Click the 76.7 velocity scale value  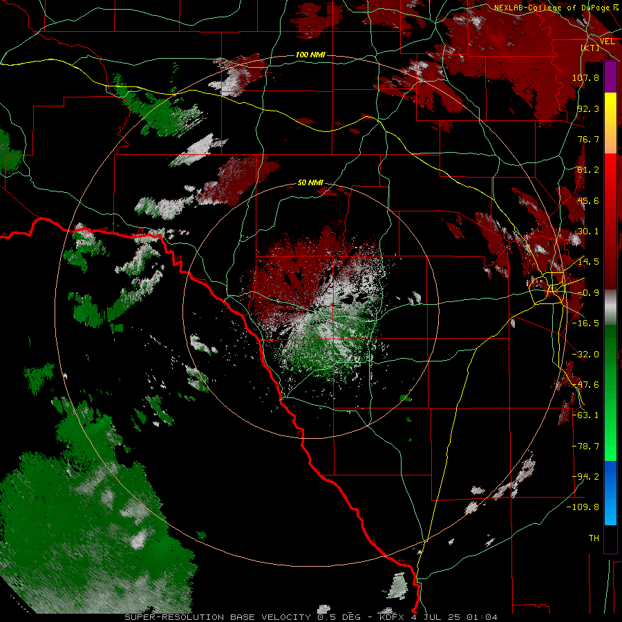[x=588, y=139]
